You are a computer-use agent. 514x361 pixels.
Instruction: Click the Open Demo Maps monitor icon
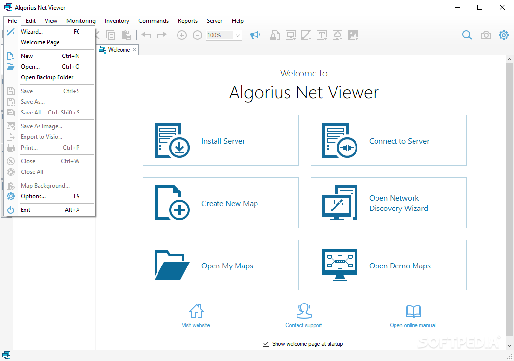click(x=339, y=265)
